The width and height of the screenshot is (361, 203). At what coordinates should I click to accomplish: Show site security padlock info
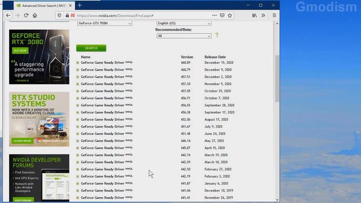click(x=67, y=15)
